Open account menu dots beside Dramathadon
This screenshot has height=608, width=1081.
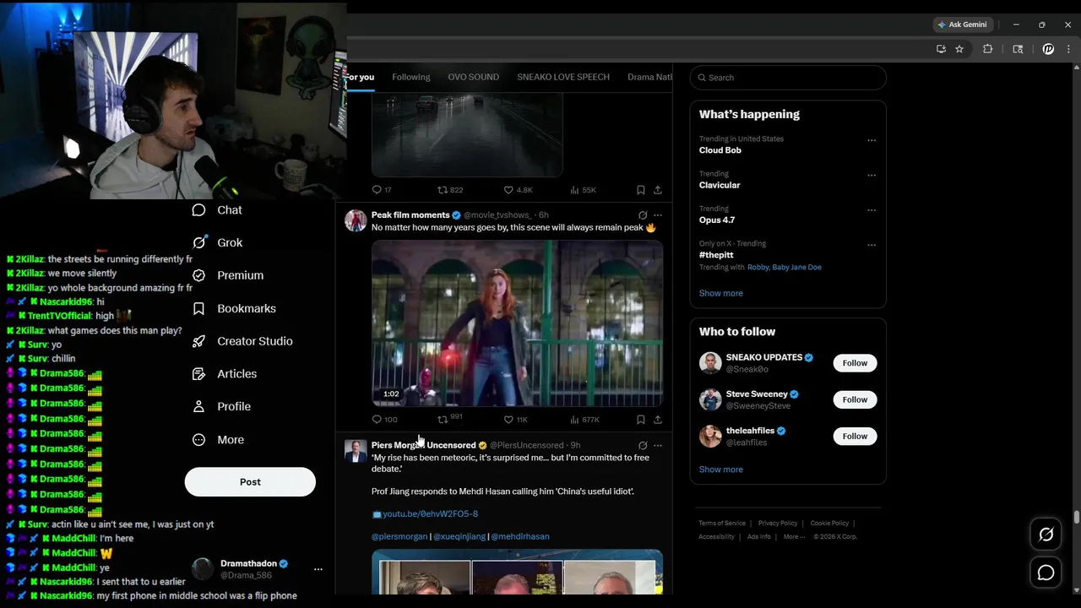coord(318,569)
